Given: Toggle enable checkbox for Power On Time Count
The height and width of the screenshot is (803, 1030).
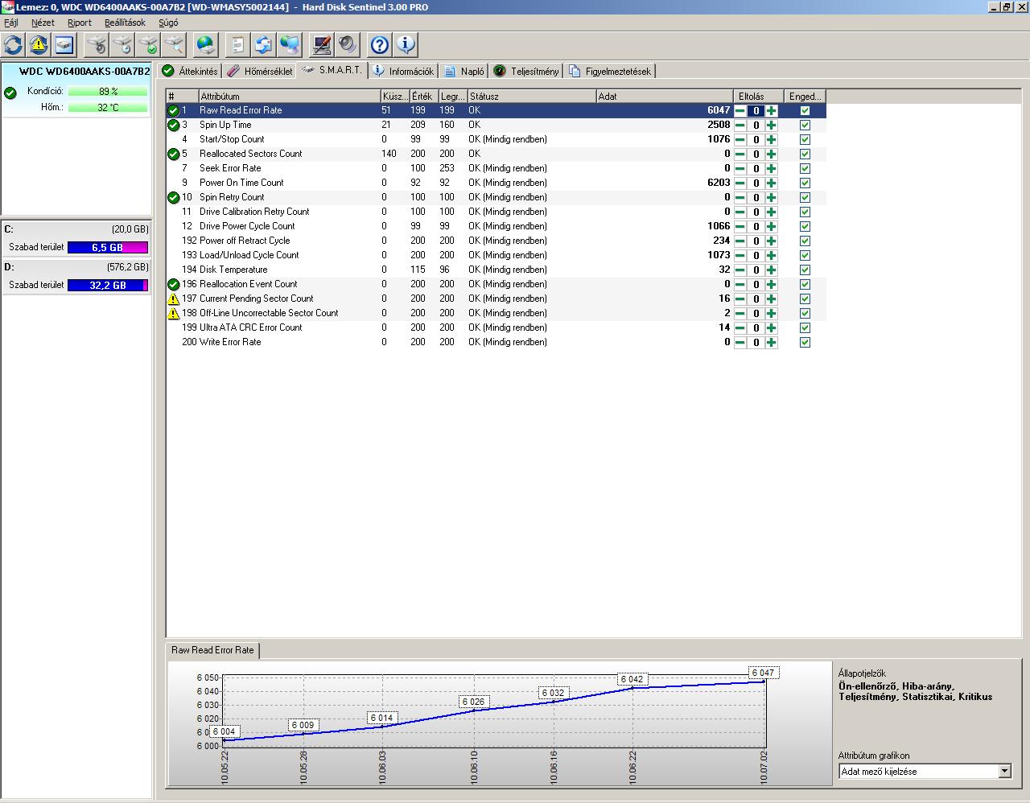Looking at the screenshot, I should [x=805, y=183].
